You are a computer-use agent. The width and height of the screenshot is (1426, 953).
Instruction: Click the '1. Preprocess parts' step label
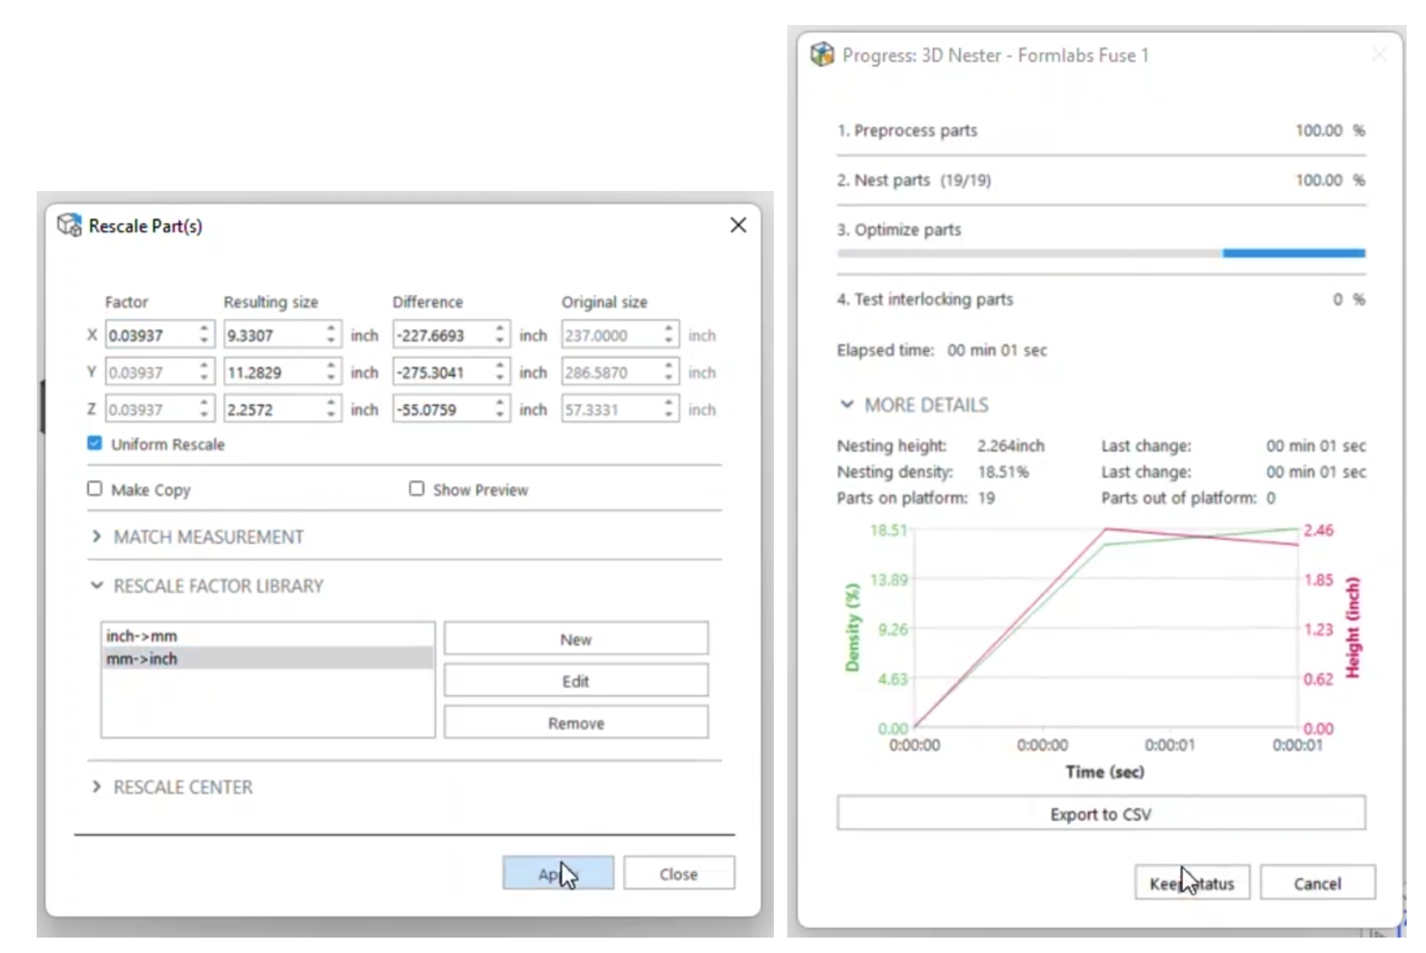[x=907, y=130]
